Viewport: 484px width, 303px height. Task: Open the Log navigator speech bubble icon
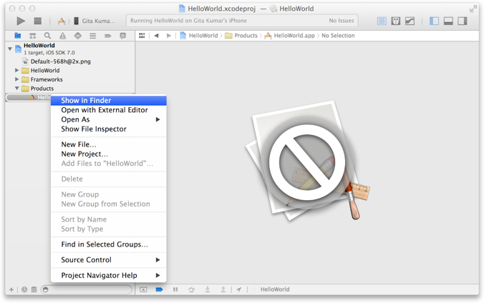[123, 36]
